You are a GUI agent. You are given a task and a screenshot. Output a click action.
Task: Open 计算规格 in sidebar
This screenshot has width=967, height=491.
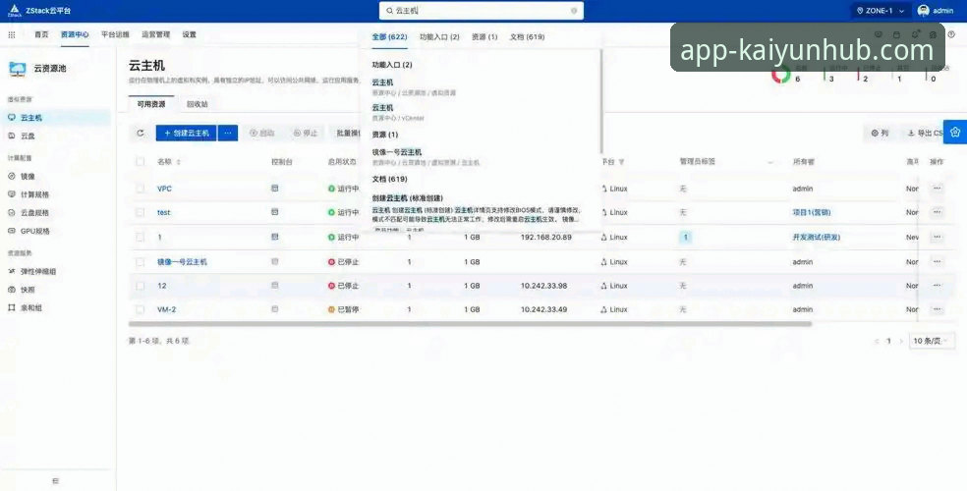(x=34, y=194)
